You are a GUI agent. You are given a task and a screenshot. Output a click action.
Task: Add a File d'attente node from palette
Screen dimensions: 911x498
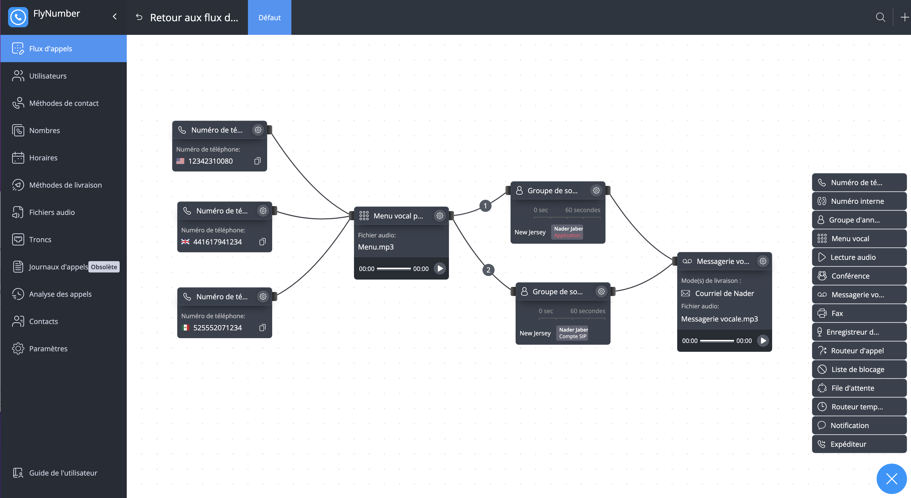pos(859,388)
